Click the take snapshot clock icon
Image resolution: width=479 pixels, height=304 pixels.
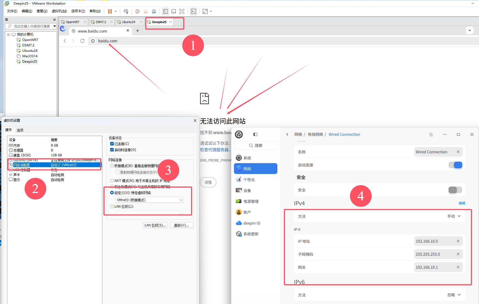[x=138, y=11]
